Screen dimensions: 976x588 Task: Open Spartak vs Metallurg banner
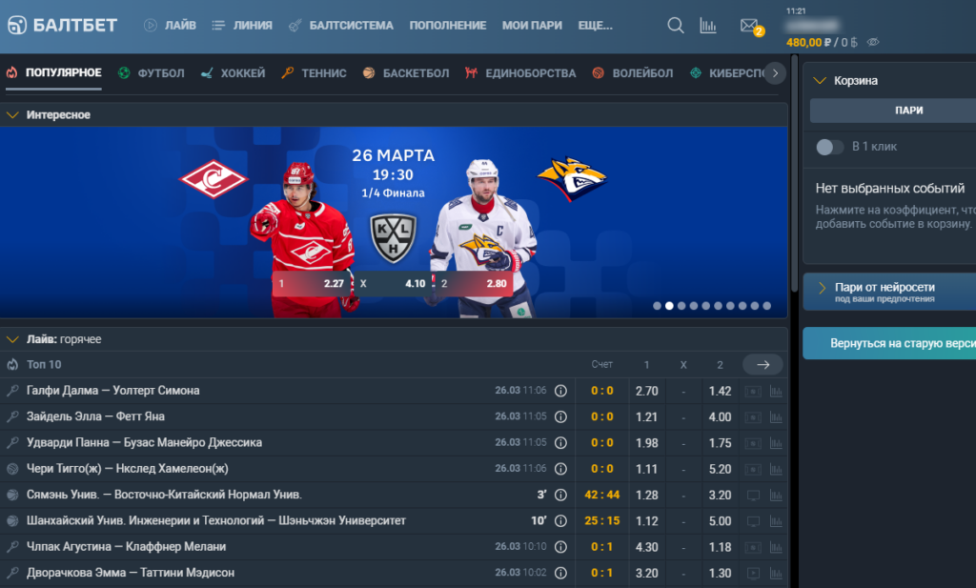tap(394, 223)
